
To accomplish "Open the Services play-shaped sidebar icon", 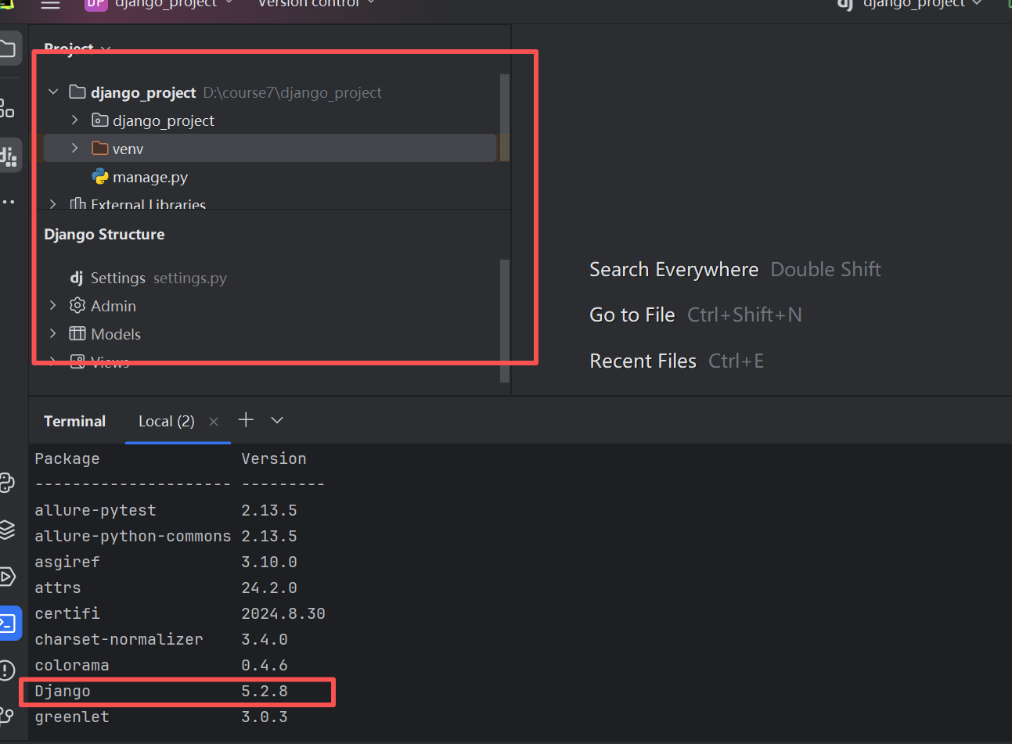I will (7, 577).
